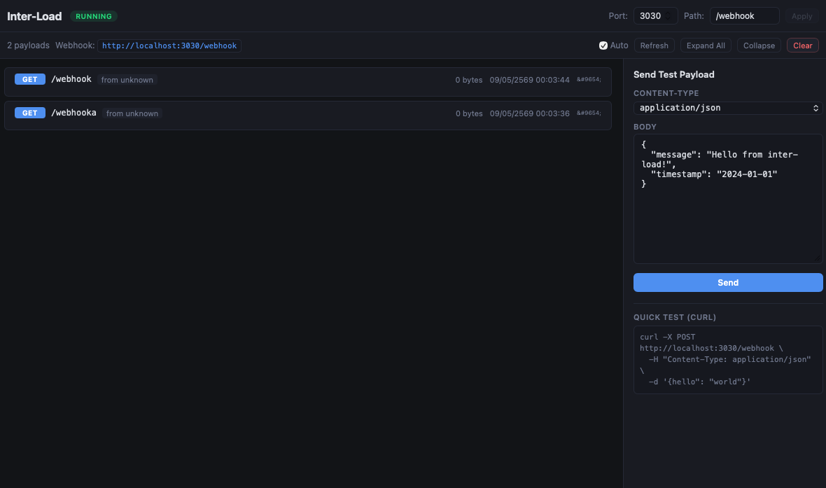The height and width of the screenshot is (488, 826).
Task: Click the Refresh button
Action: [654, 46]
